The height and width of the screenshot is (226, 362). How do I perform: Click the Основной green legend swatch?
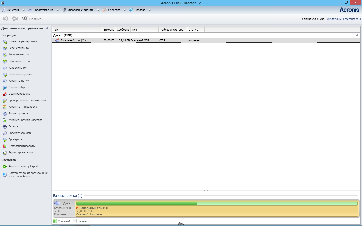point(55,221)
